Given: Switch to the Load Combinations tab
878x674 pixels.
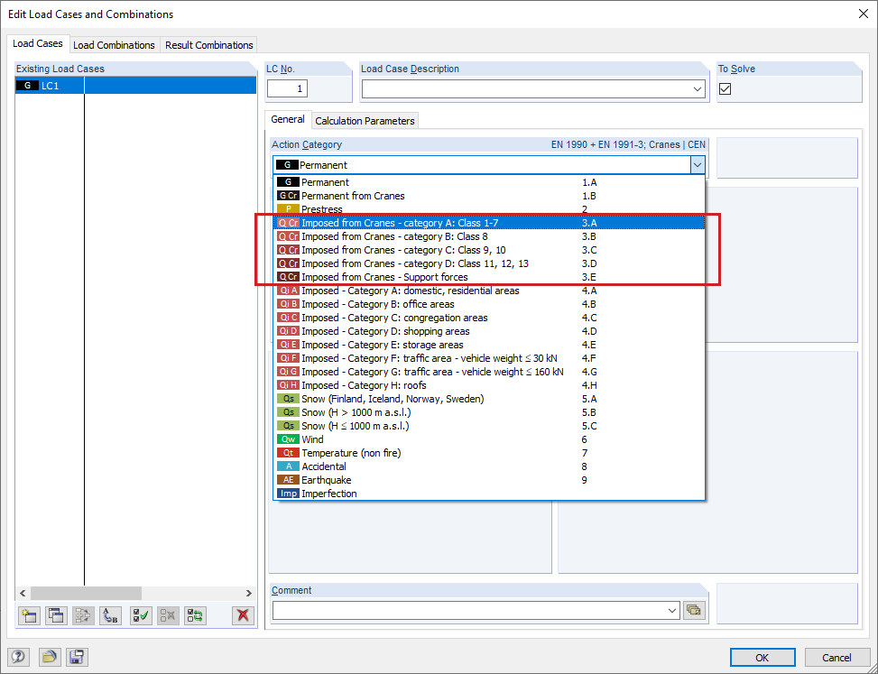Looking at the screenshot, I should pyautogui.click(x=114, y=45).
